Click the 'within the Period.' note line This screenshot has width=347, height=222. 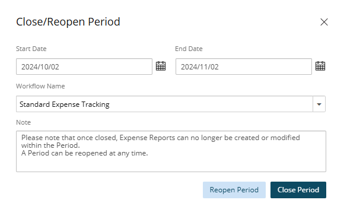[50, 145]
